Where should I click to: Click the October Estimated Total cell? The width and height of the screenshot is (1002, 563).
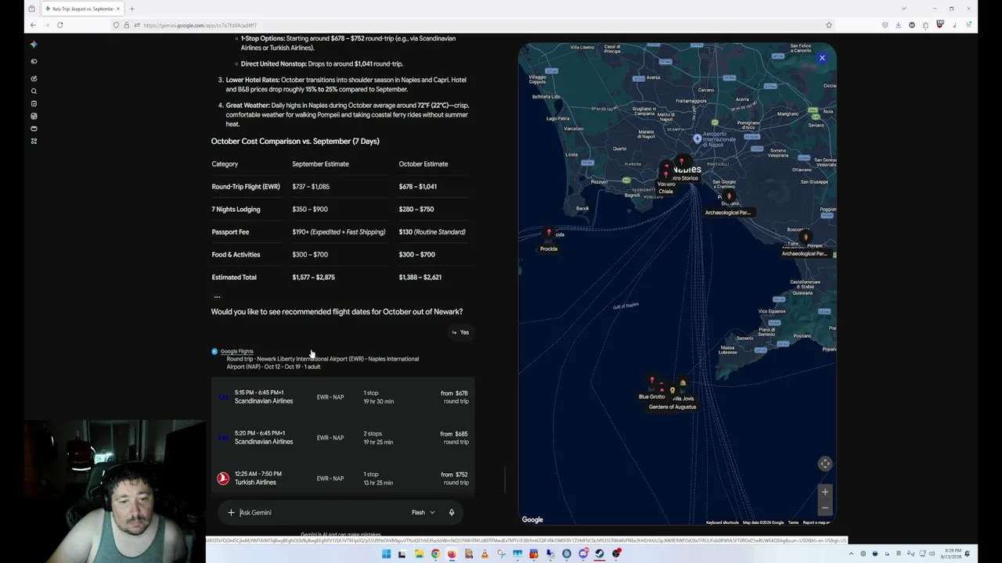[420, 278]
